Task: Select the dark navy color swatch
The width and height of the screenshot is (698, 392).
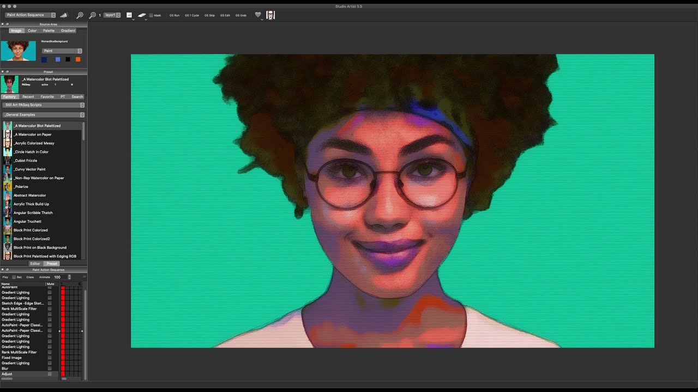Action: pos(44,59)
